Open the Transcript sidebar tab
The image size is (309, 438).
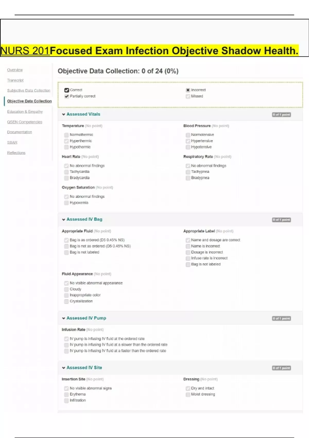pos(15,80)
